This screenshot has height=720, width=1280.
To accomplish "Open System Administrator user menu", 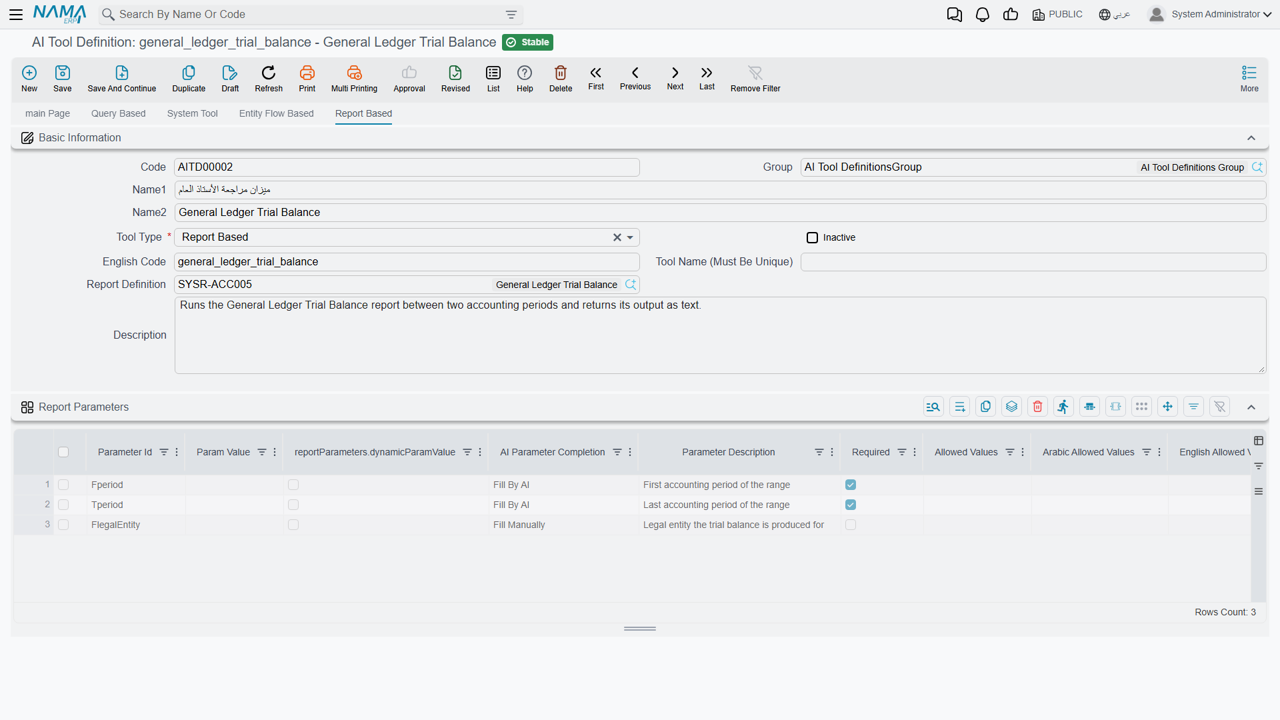I will click(x=1210, y=14).
